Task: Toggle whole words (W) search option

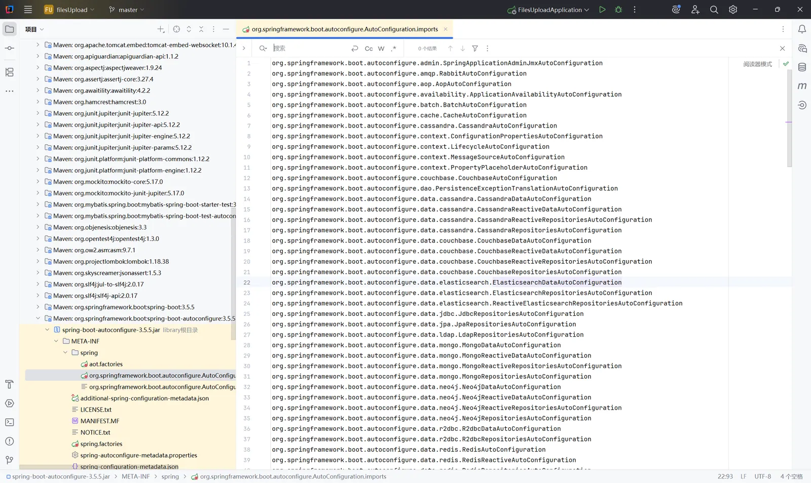Action: (x=381, y=49)
